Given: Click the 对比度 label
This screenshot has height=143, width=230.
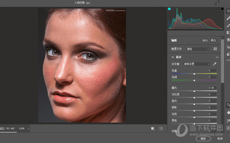Looking at the screenshot, I should click(176, 94).
